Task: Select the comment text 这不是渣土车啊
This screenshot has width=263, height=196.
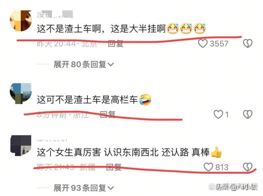Action: [69, 29]
